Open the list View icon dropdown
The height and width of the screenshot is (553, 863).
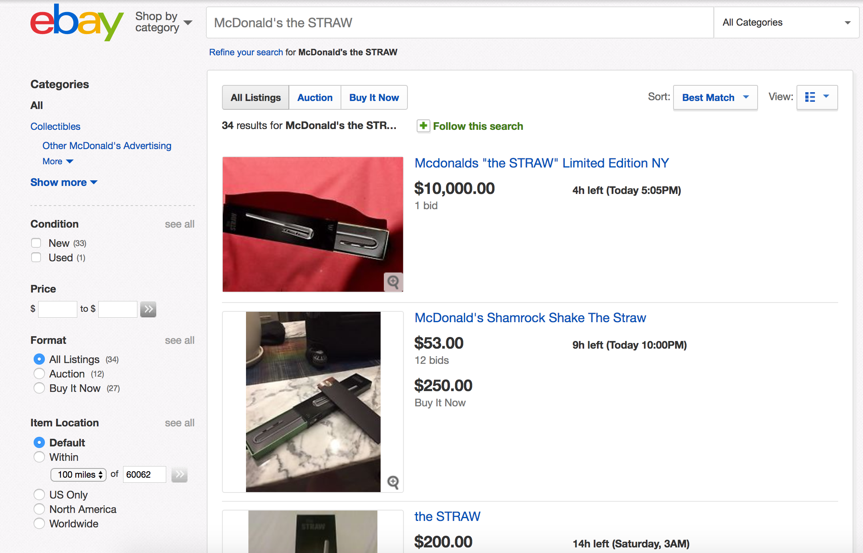(817, 97)
